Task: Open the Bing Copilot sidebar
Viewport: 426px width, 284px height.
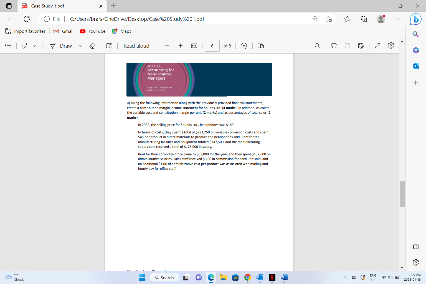Action: pyautogui.click(x=415, y=19)
